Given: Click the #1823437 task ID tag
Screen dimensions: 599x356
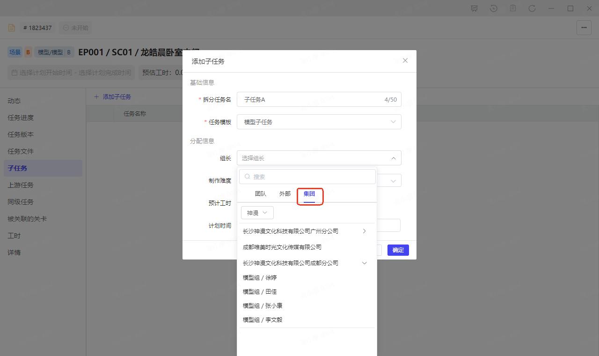Looking at the screenshot, I should pyautogui.click(x=37, y=28).
